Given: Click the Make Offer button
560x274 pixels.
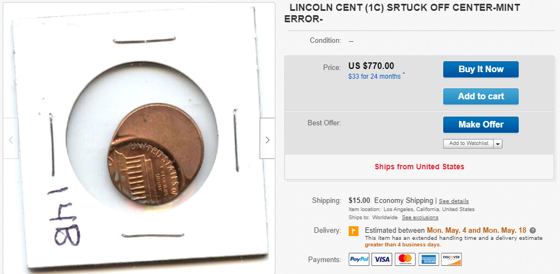Looking at the screenshot, I should [481, 125].
